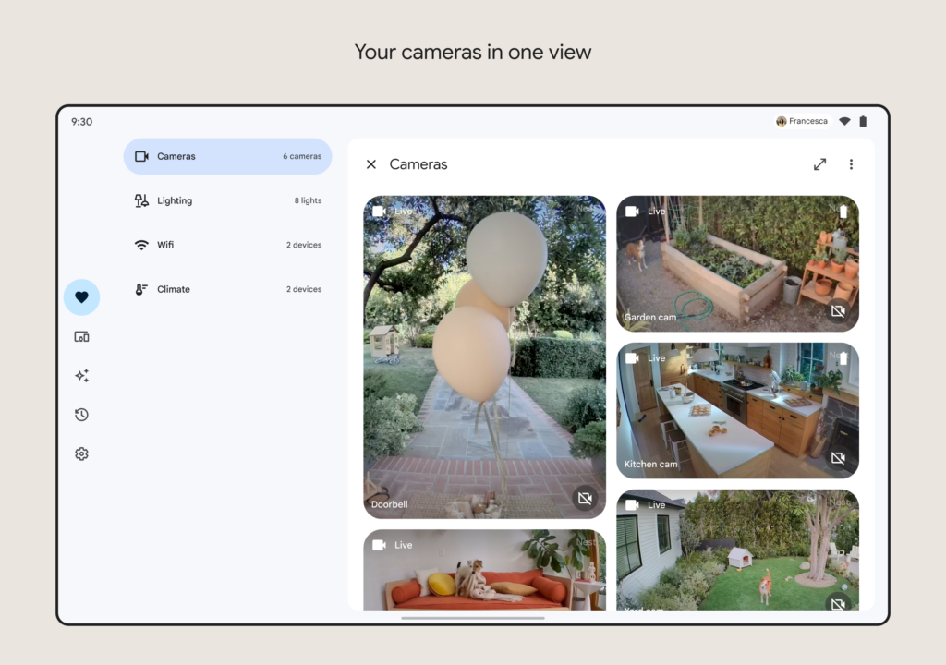The height and width of the screenshot is (665, 946).
Task: Click the Wifi icon in the device list
Action: tap(143, 245)
